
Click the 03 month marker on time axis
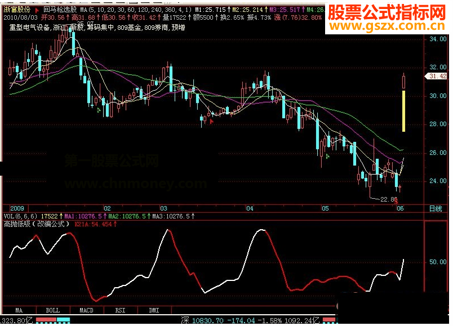[x=163, y=208]
